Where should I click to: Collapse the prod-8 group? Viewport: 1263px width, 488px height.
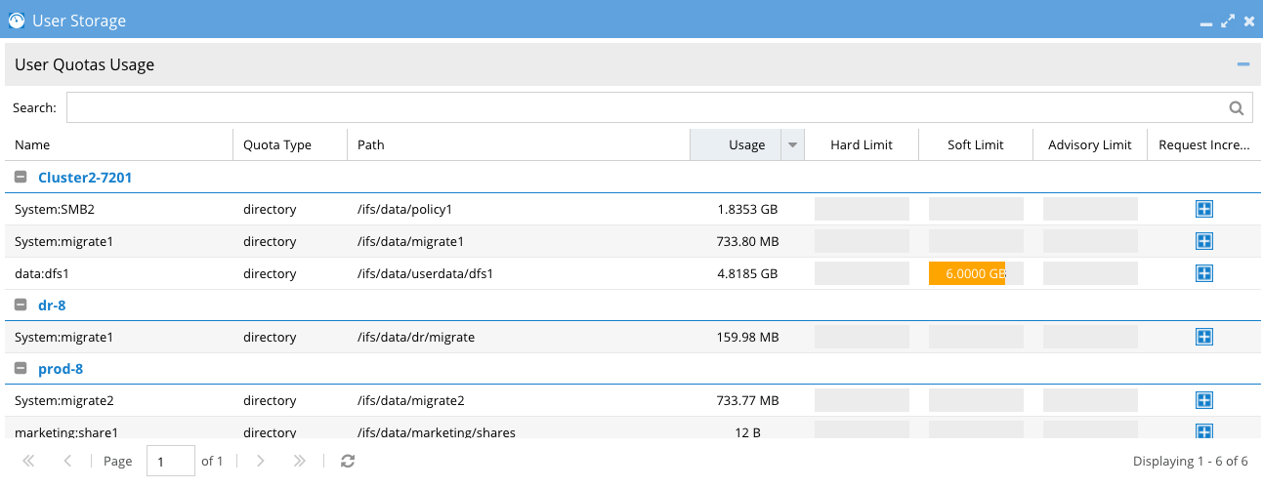point(21,369)
